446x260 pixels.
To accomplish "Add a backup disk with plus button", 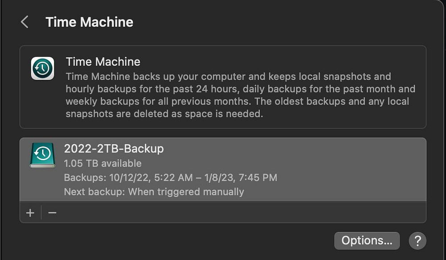I will pyautogui.click(x=30, y=213).
